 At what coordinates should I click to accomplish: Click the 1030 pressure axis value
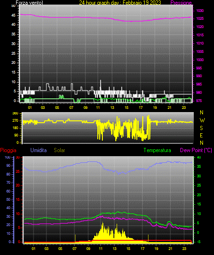[x=200, y=11]
